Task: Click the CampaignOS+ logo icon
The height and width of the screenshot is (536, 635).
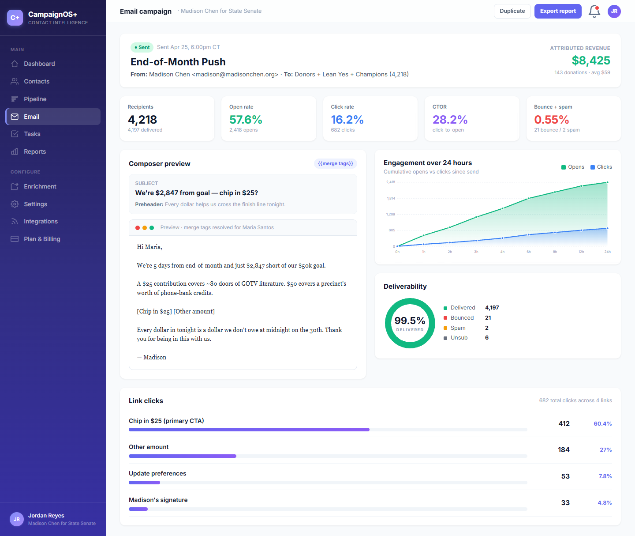Action: pos(15,18)
